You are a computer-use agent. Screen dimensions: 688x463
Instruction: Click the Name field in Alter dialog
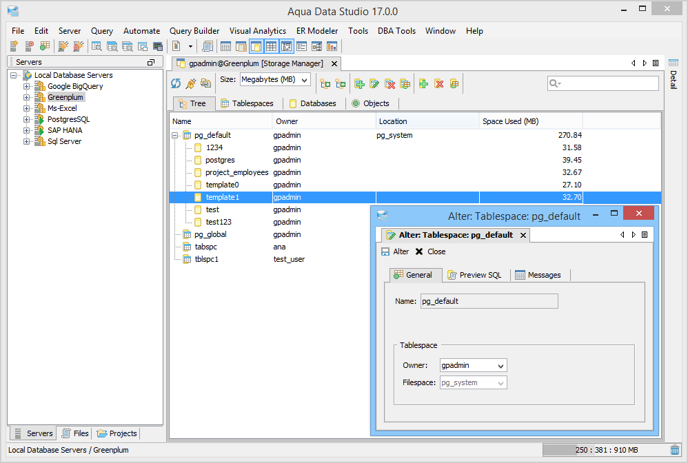coord(489,301)
